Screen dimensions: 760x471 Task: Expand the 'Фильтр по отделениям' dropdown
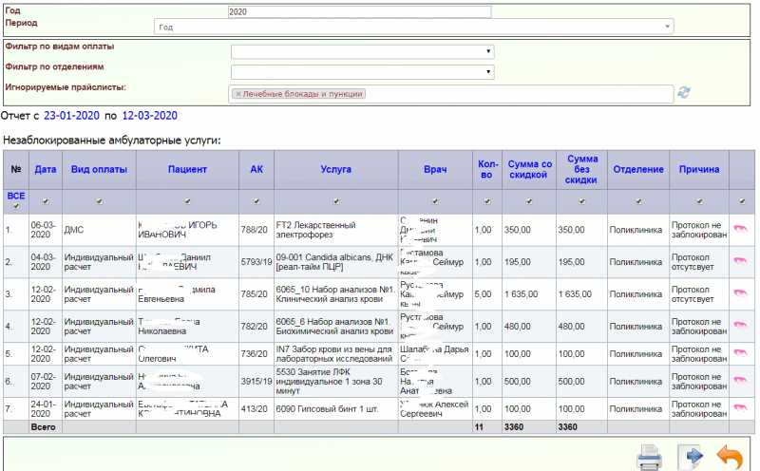[x=362, y=71]
